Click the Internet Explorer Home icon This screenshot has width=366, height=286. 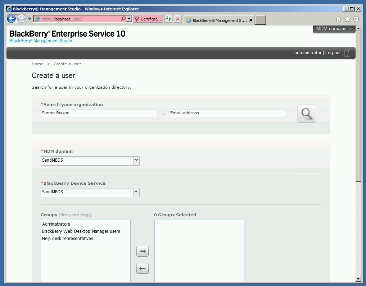point(338,19)
